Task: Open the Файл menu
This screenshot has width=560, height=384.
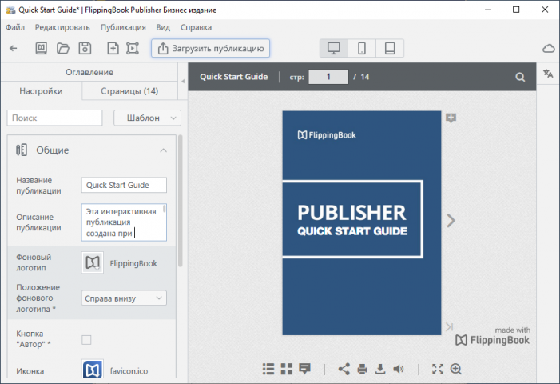Action: tap(15, 27)
